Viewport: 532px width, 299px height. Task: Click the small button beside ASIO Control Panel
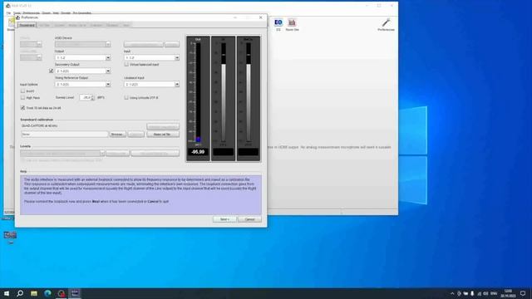[x=172, y=44]
